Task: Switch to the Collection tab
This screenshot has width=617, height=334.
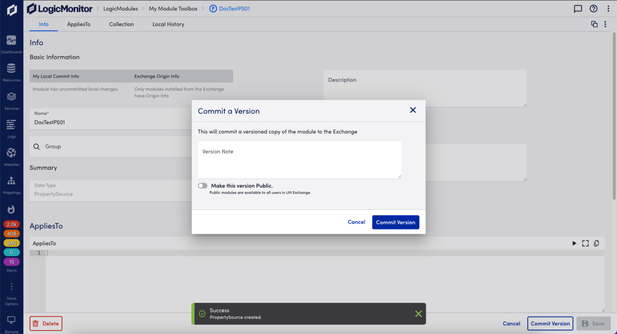Action: click(121, 24)
